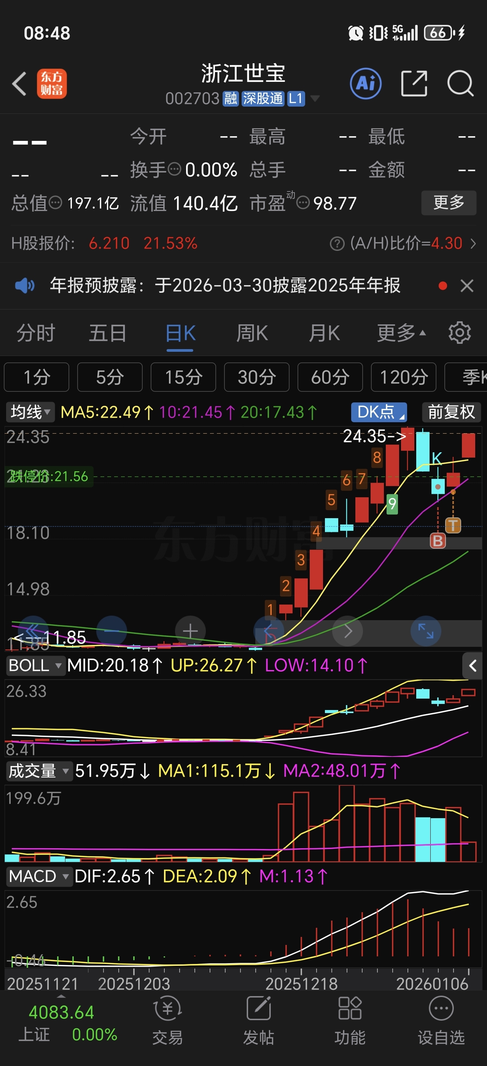Viewport: 487px width, 1066px height.
Task: Tap the 20251218 date axis label
Action: click(x=301, y=984)
